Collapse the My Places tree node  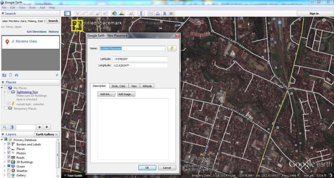tap(2, 87)
